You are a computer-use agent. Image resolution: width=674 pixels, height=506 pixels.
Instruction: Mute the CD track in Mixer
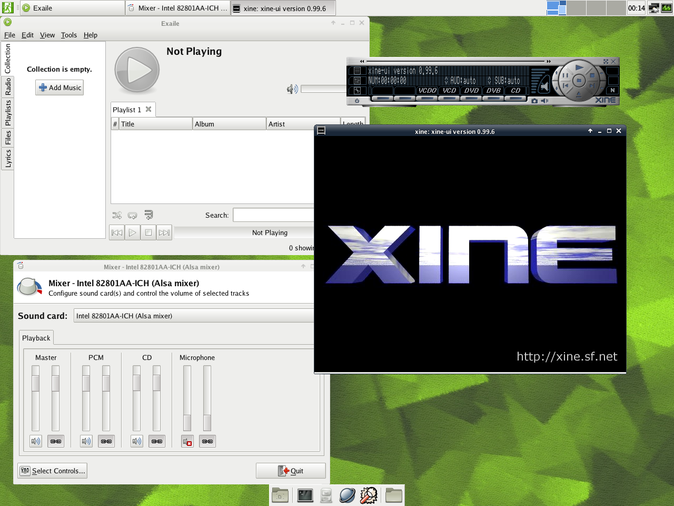pyautogui.click(x=137, y=441)
